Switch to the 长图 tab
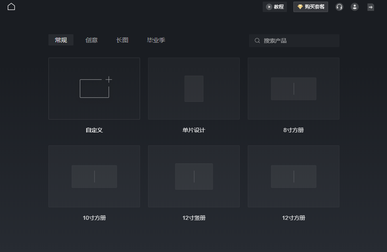Image resolution: width=387 pixels, height=252 pixels. coord(122,40)
